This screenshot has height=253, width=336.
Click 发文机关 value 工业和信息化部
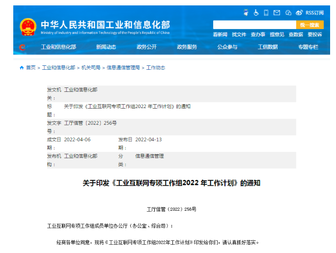(81, 90)
